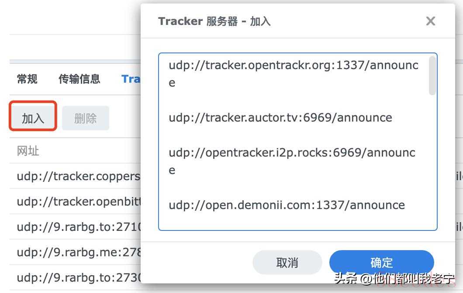Select the Tracker tab
The width and height of the screenshot is (463, 293).
coord(131,79)
